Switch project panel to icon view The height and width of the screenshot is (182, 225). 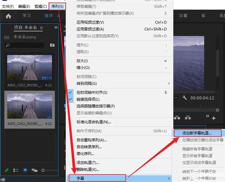point(25,170)
